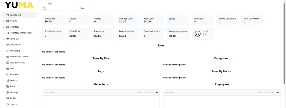Click the Customers sidebar icon
The width and height of the screenshot is (286, 108).
(x=8, y=45)
